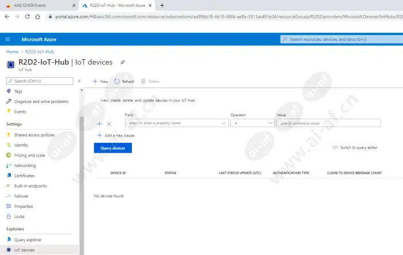This screenshot has height=255, width=403.
Task: Open the Field property name dropdown
Action: coord(177,123)
